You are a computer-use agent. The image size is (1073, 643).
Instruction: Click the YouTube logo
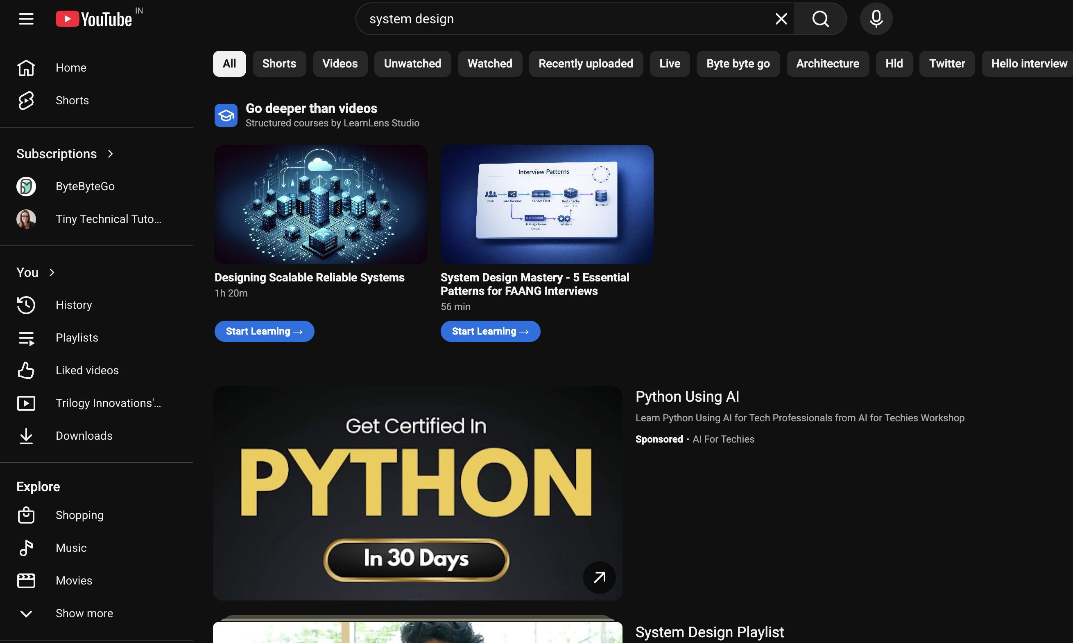click(x=94, y=19)
